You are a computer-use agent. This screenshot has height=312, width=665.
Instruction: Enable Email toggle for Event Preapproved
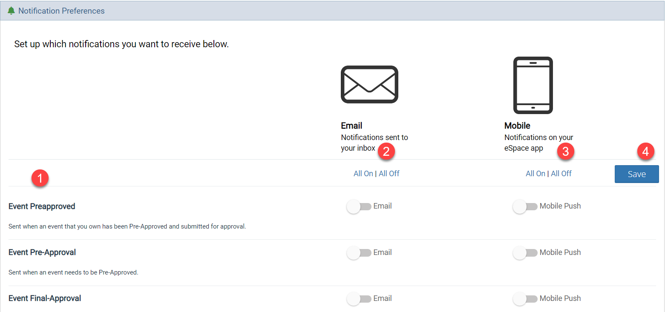[359, 207]
